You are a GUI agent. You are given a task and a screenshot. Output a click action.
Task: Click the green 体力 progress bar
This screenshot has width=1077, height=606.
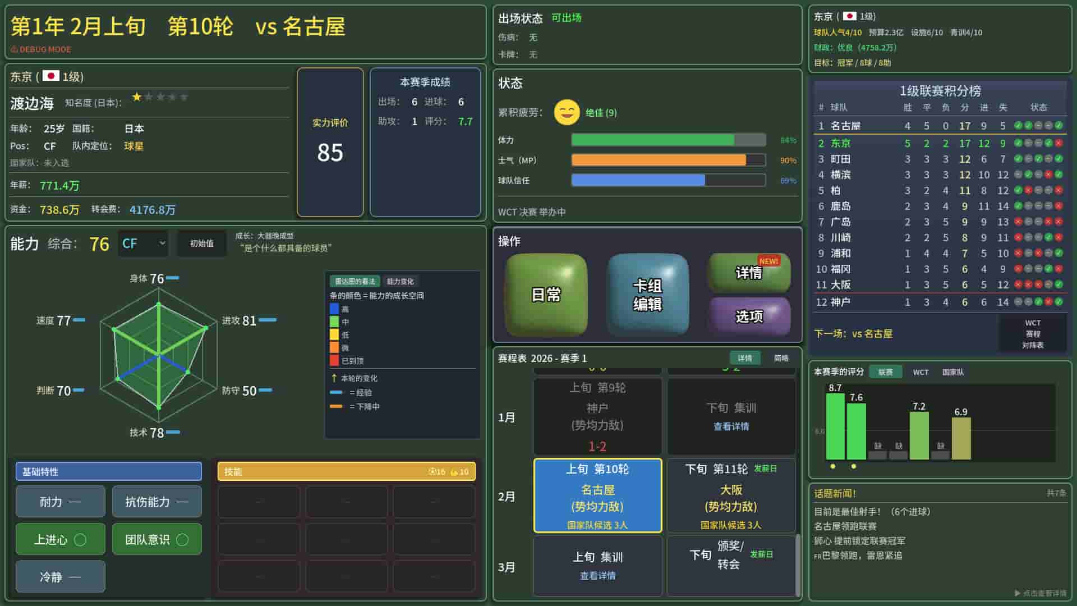click(668, 140)
